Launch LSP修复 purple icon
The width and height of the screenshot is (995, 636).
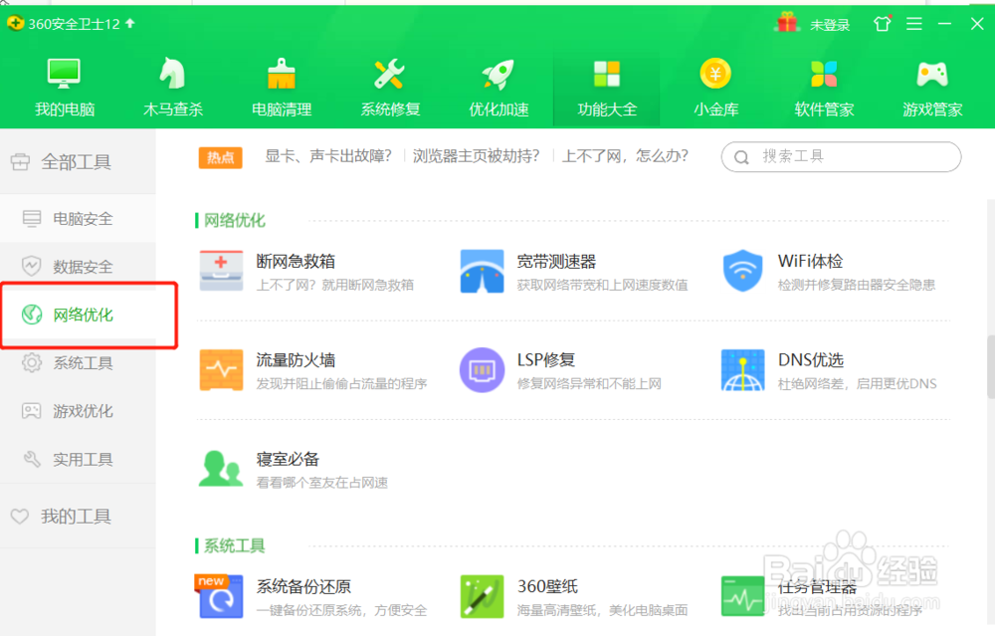482,370
